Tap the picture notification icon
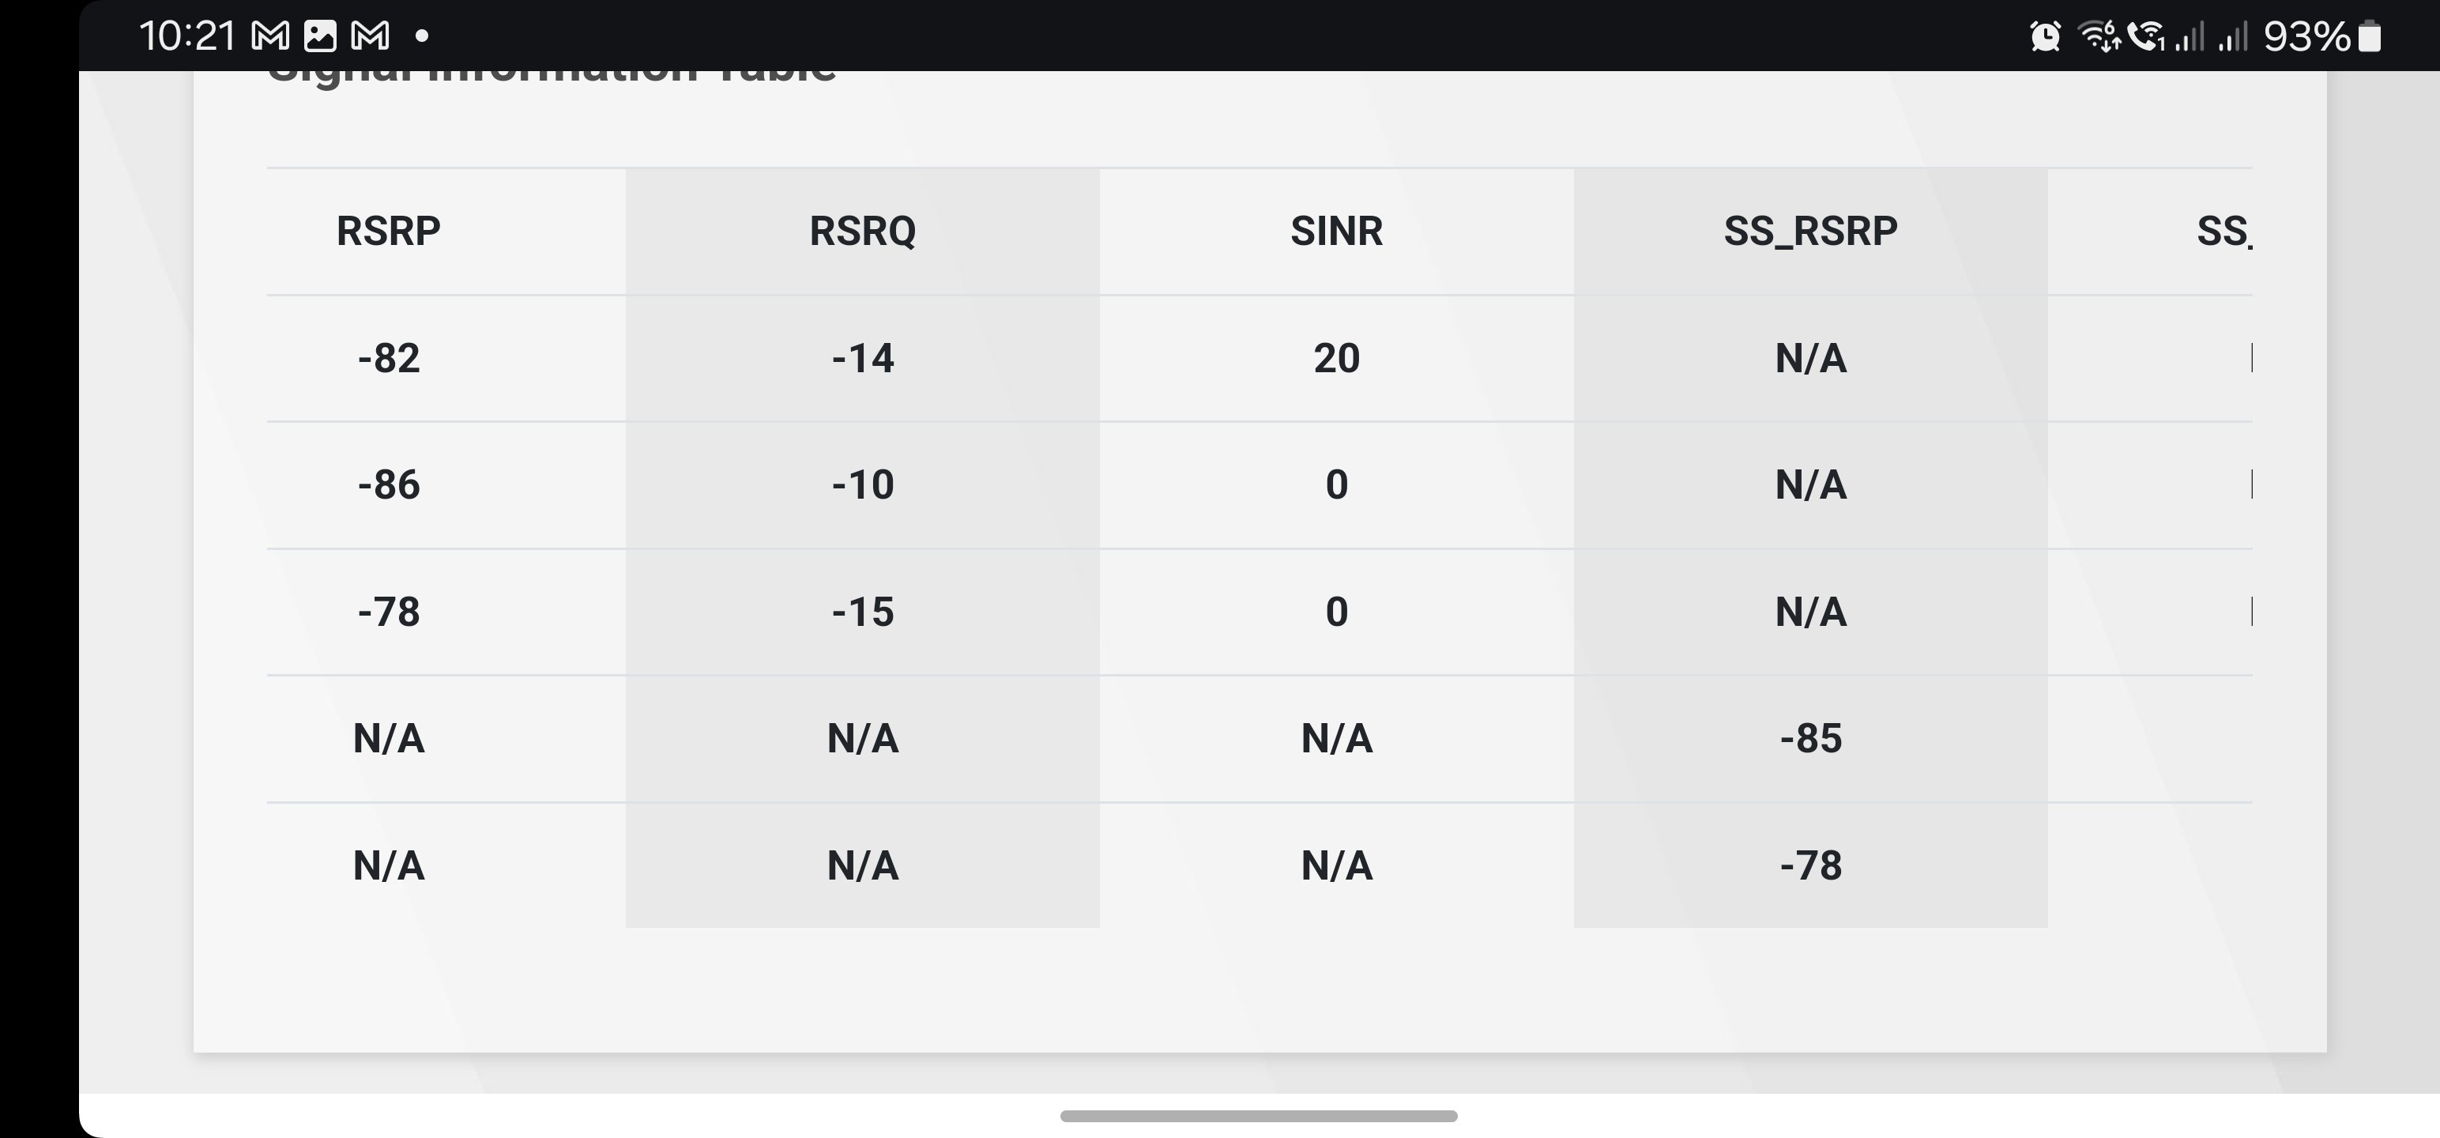 pos(320,36)
